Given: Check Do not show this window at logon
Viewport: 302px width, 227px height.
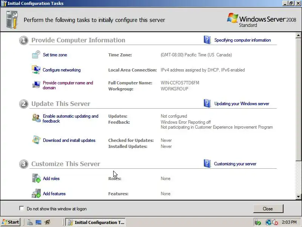Looking at the screenshot, I should click(22, 208).
